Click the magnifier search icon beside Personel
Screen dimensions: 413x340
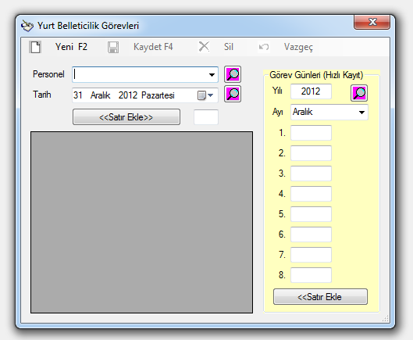point(233,74)
